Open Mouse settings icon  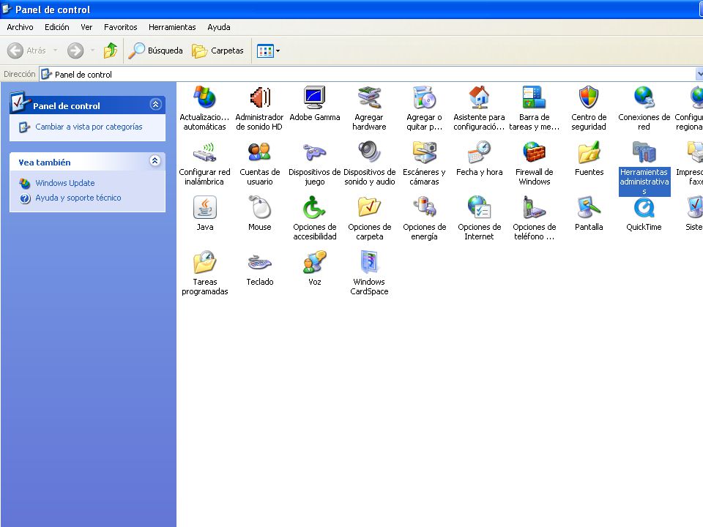[x=259, y=207]
